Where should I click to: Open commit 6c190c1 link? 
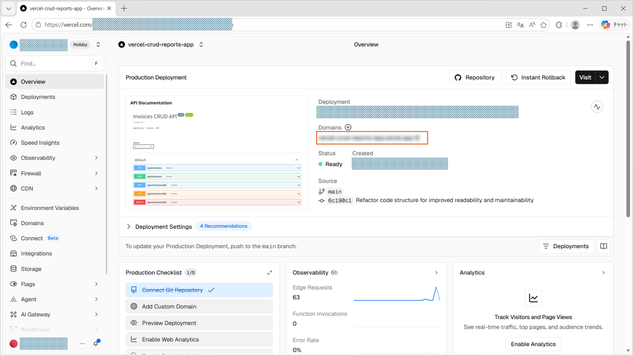click(340, 201)
